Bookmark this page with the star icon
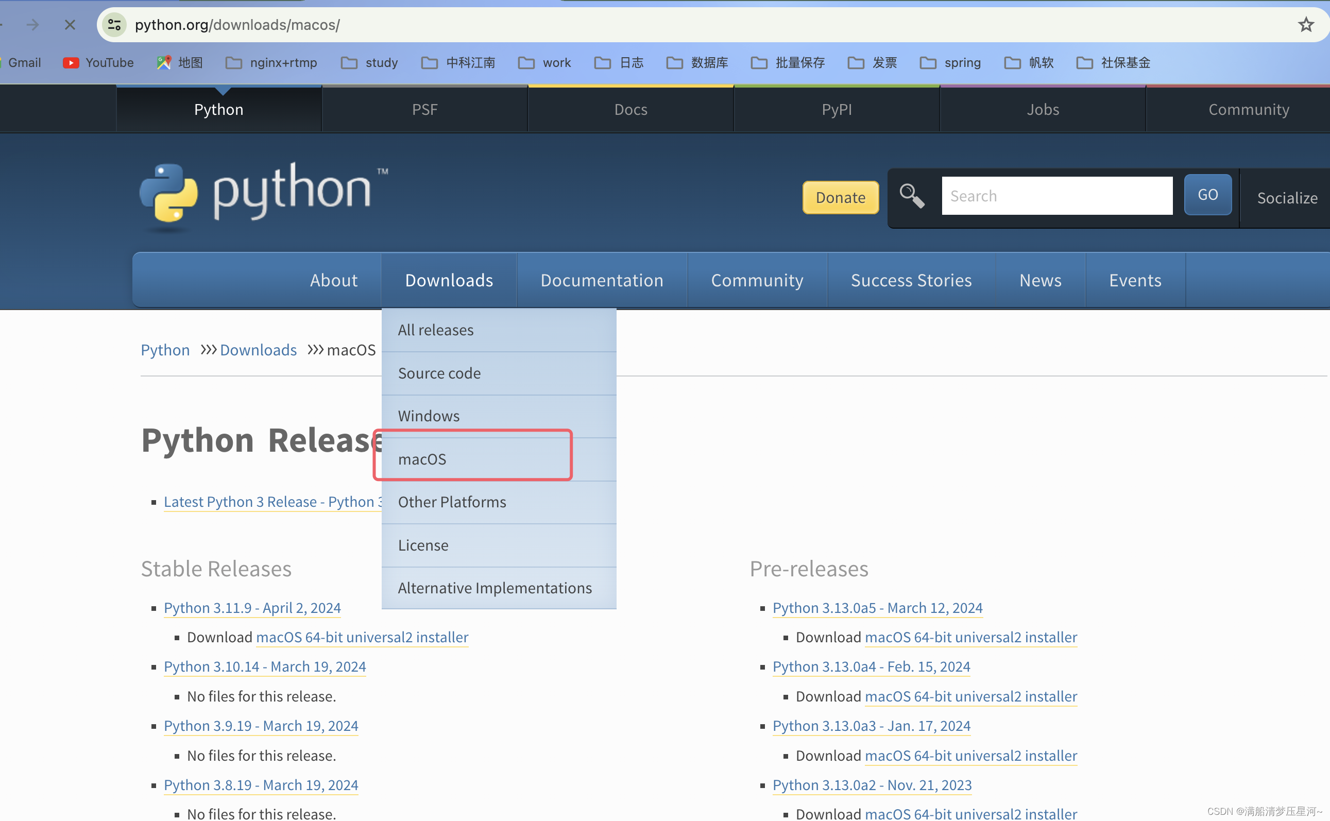The width and height of the screenshot is (1330, 821). (x=1306, y=24)
